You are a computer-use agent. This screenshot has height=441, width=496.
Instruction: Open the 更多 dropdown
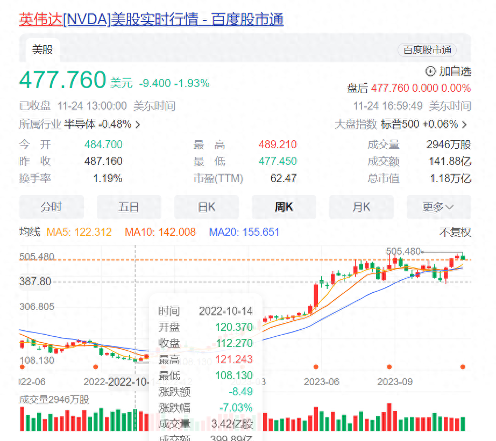click(x=439, y=207)
